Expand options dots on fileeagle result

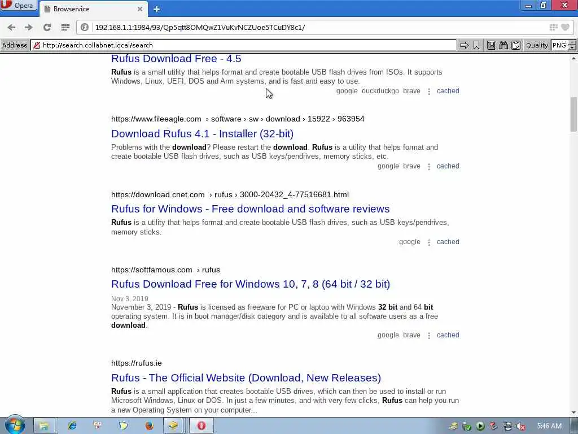point(429,167)
